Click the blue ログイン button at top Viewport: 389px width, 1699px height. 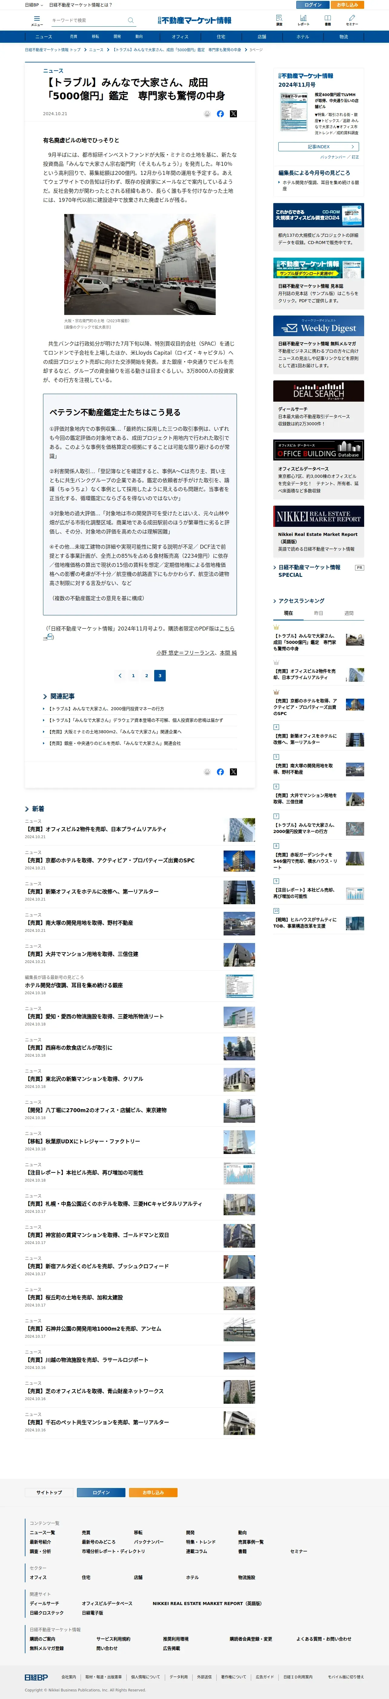click(x=313, y=5)
